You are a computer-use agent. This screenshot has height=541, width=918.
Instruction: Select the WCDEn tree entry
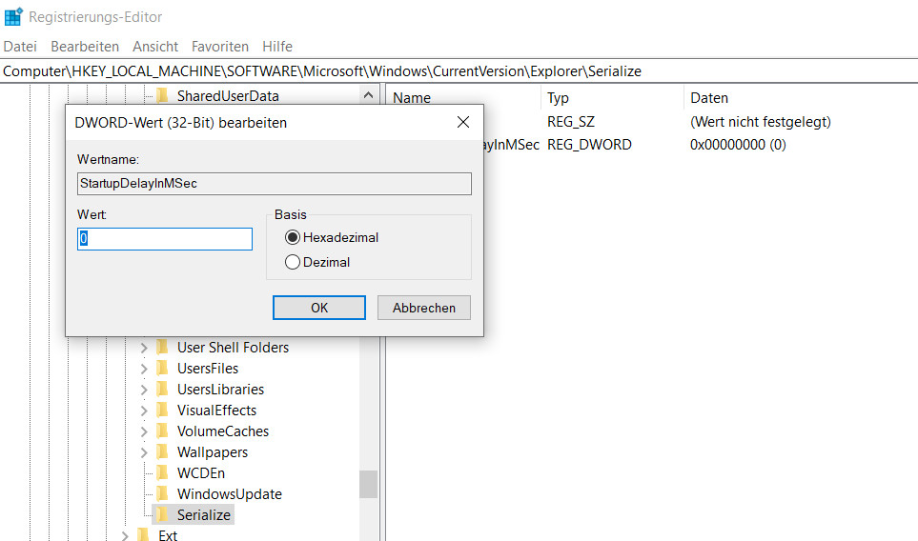coord(201,473)
